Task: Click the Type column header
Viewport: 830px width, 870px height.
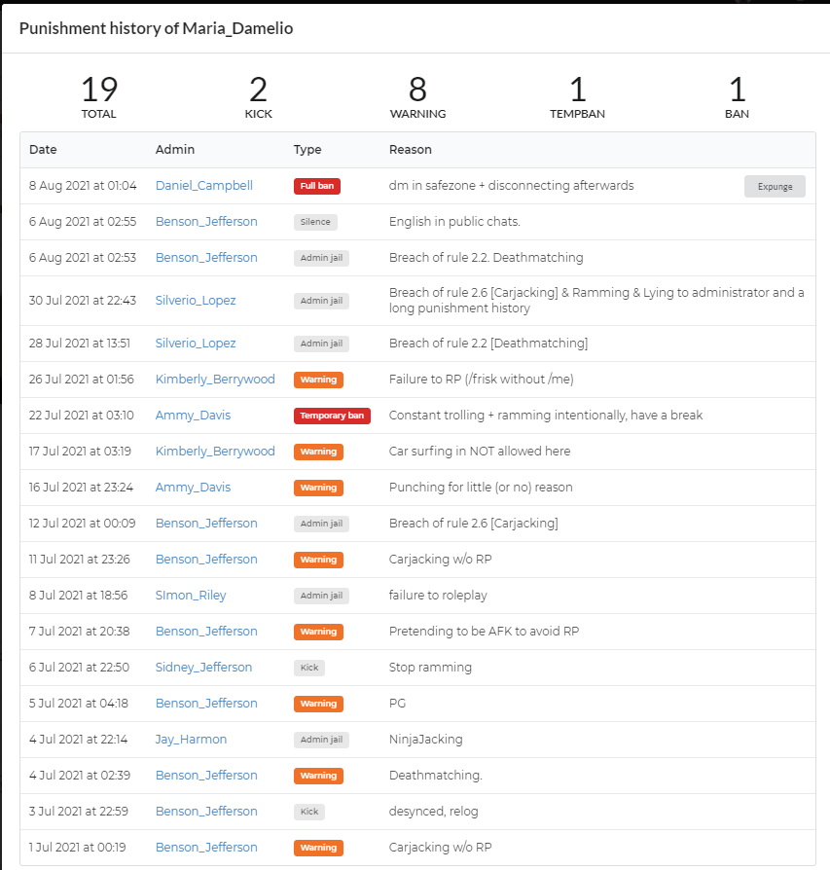Action: point(307,149)
